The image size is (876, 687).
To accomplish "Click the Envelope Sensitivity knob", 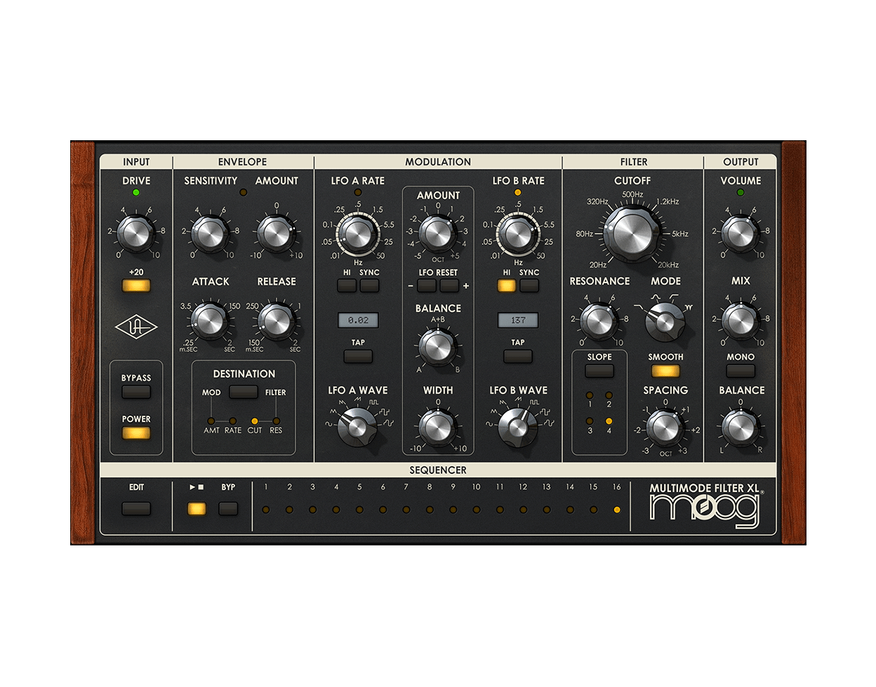I will click(209, 233).
